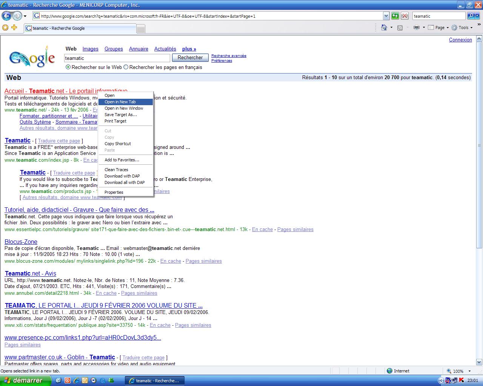Select Print Target in the context menu
483x386 pixels.
pos(126,121)
